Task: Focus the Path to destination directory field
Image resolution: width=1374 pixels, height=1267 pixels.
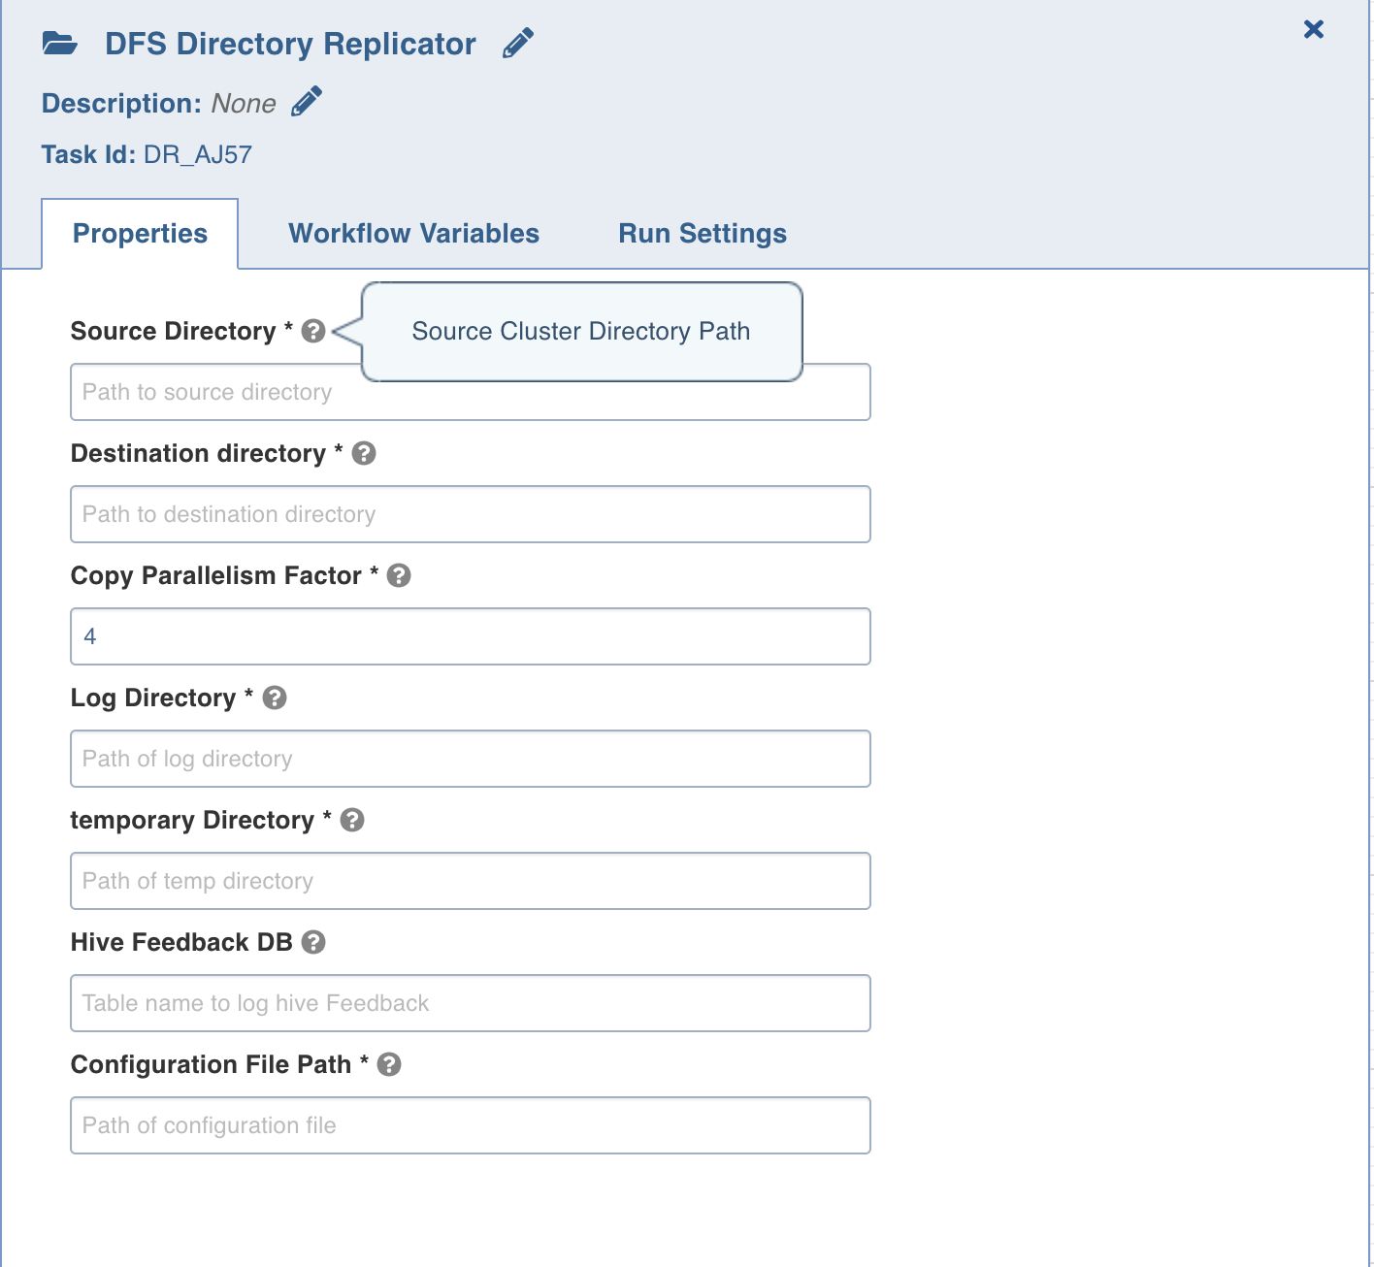Action: coord(471,514)
